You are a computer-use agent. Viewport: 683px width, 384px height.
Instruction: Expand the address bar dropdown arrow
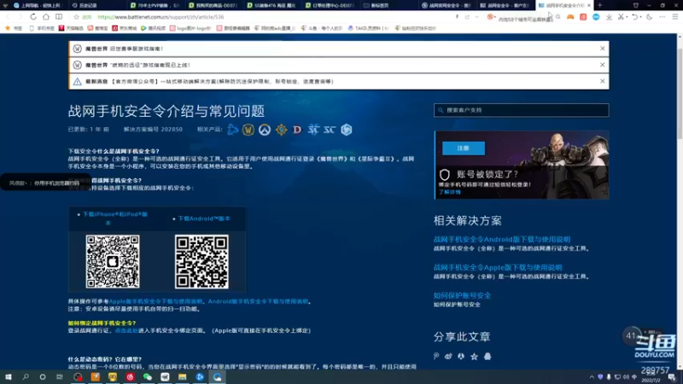point(477,17)
